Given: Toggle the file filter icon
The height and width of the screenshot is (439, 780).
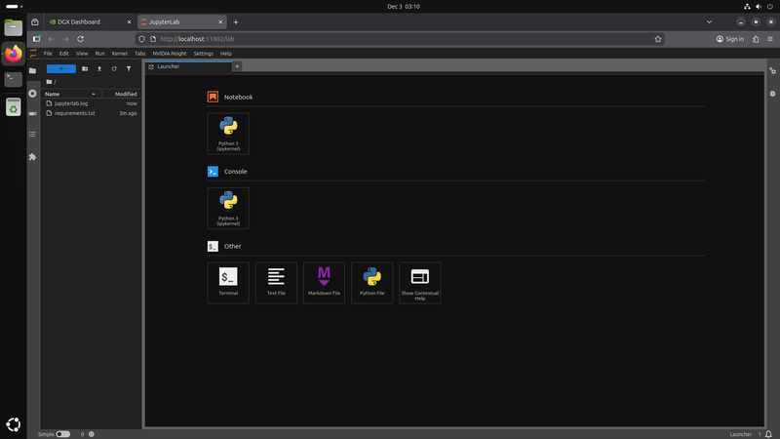Looking at the screenshot, I should click(x=129, y=68).
